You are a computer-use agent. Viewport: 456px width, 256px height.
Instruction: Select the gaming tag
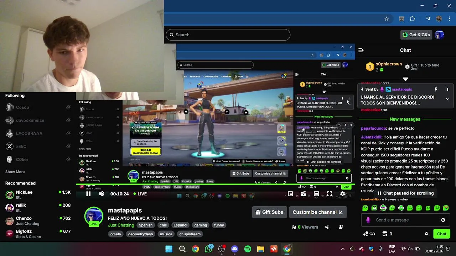coord(201,225)
